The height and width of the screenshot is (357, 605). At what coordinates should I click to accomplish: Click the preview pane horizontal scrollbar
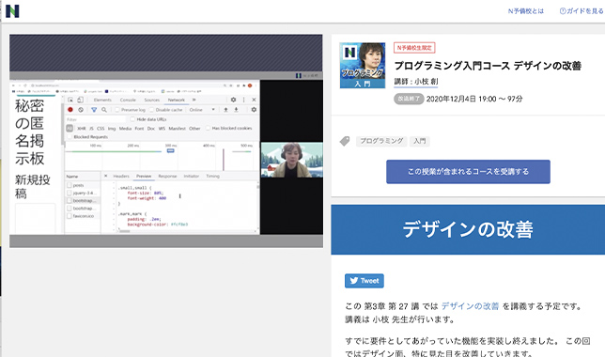(x=125, y=231)
